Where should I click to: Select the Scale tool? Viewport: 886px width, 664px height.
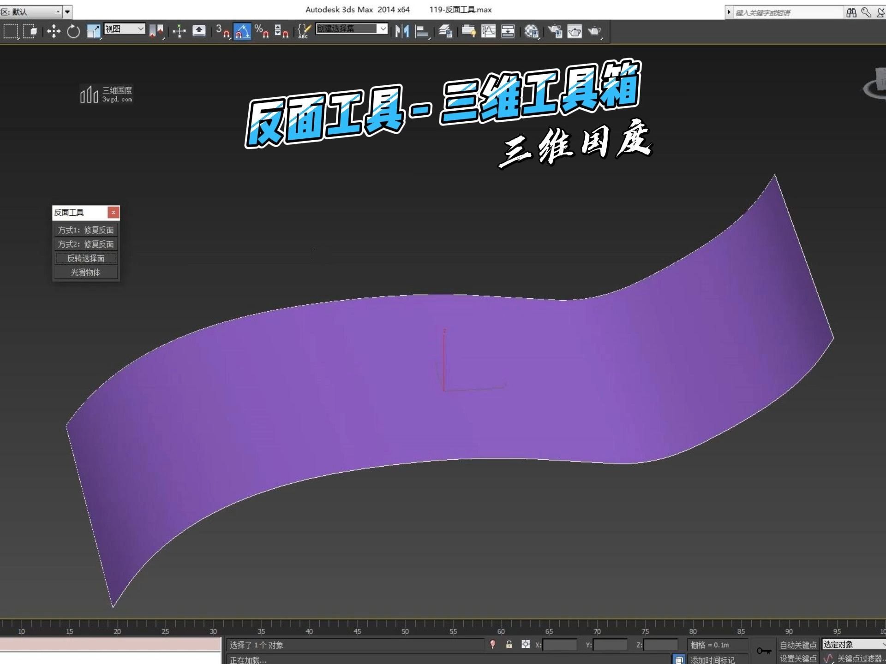pos(93,31)
